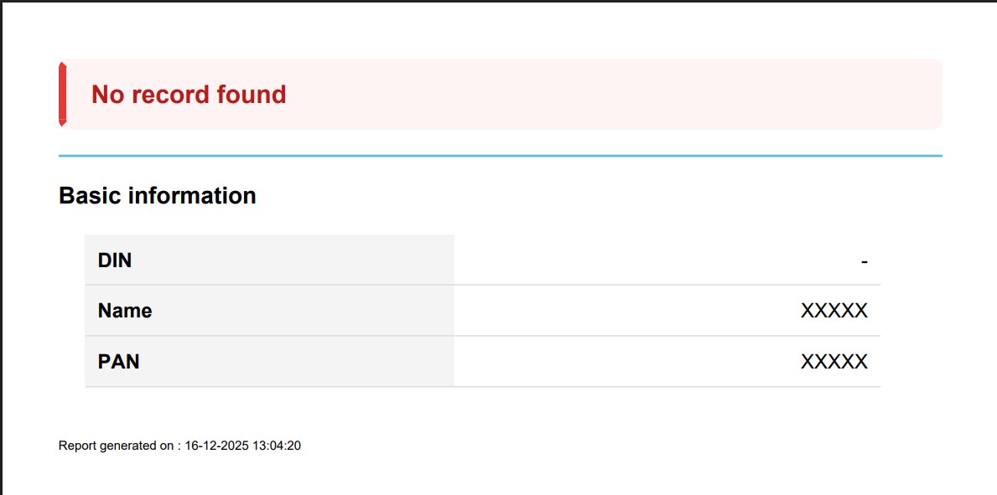Click the red accent bar on the error banner
Screen dimensions: 997x495
pyautogui.click(x=62, y=94)
